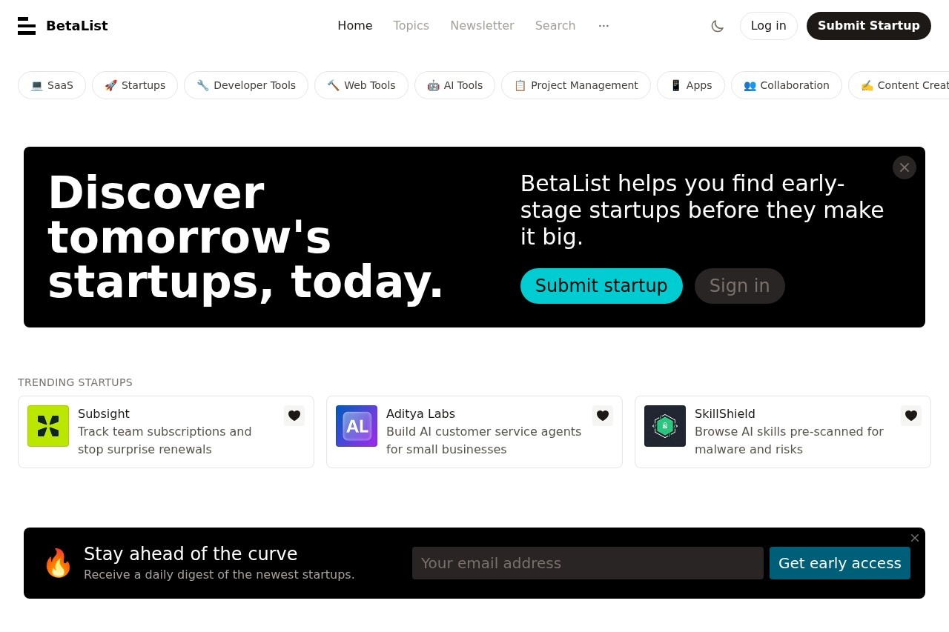Like the Aditya Labs startup
This screenshot has width=949, height=632.
click(x=602, y=416)
